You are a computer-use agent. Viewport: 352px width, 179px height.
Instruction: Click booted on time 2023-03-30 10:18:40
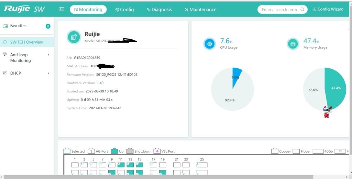pyautogui.click(x=102, y=91)
